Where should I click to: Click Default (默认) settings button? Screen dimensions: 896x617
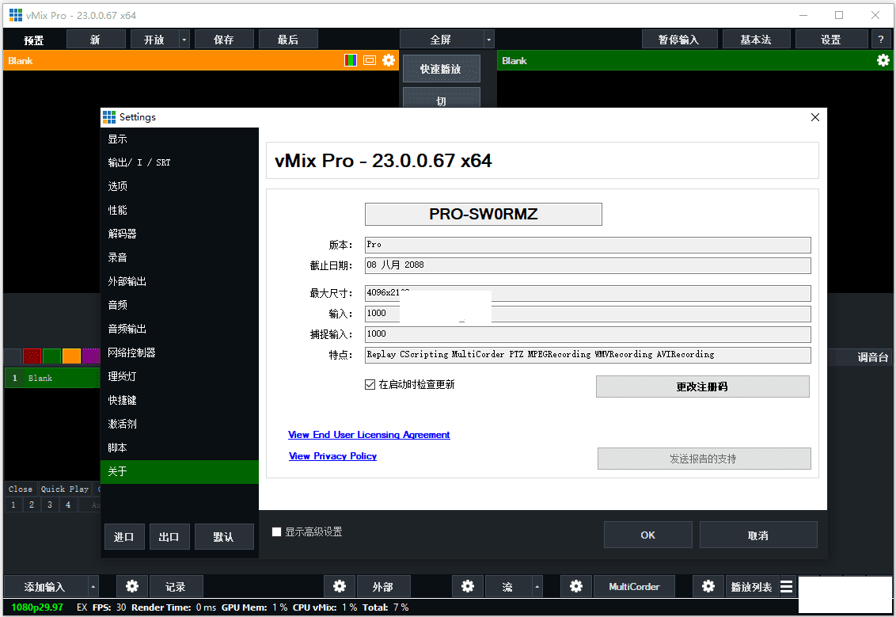pyautogui.click(x=224, y=536)
